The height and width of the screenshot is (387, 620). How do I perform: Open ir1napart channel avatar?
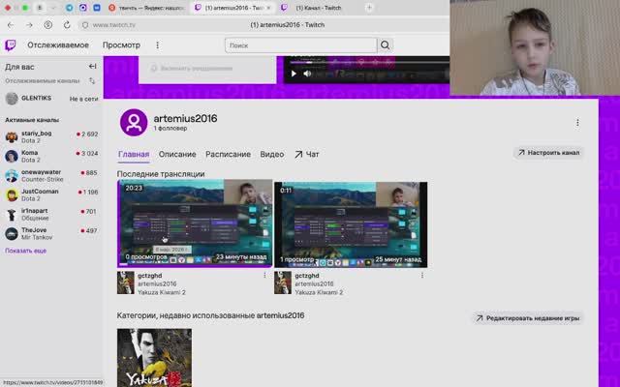click(12, 215)
